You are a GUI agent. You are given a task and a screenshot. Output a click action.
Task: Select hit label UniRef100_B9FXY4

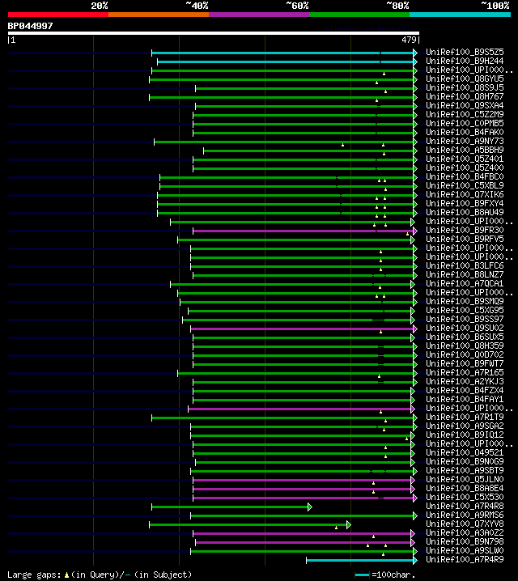click(x=465, y=203)
